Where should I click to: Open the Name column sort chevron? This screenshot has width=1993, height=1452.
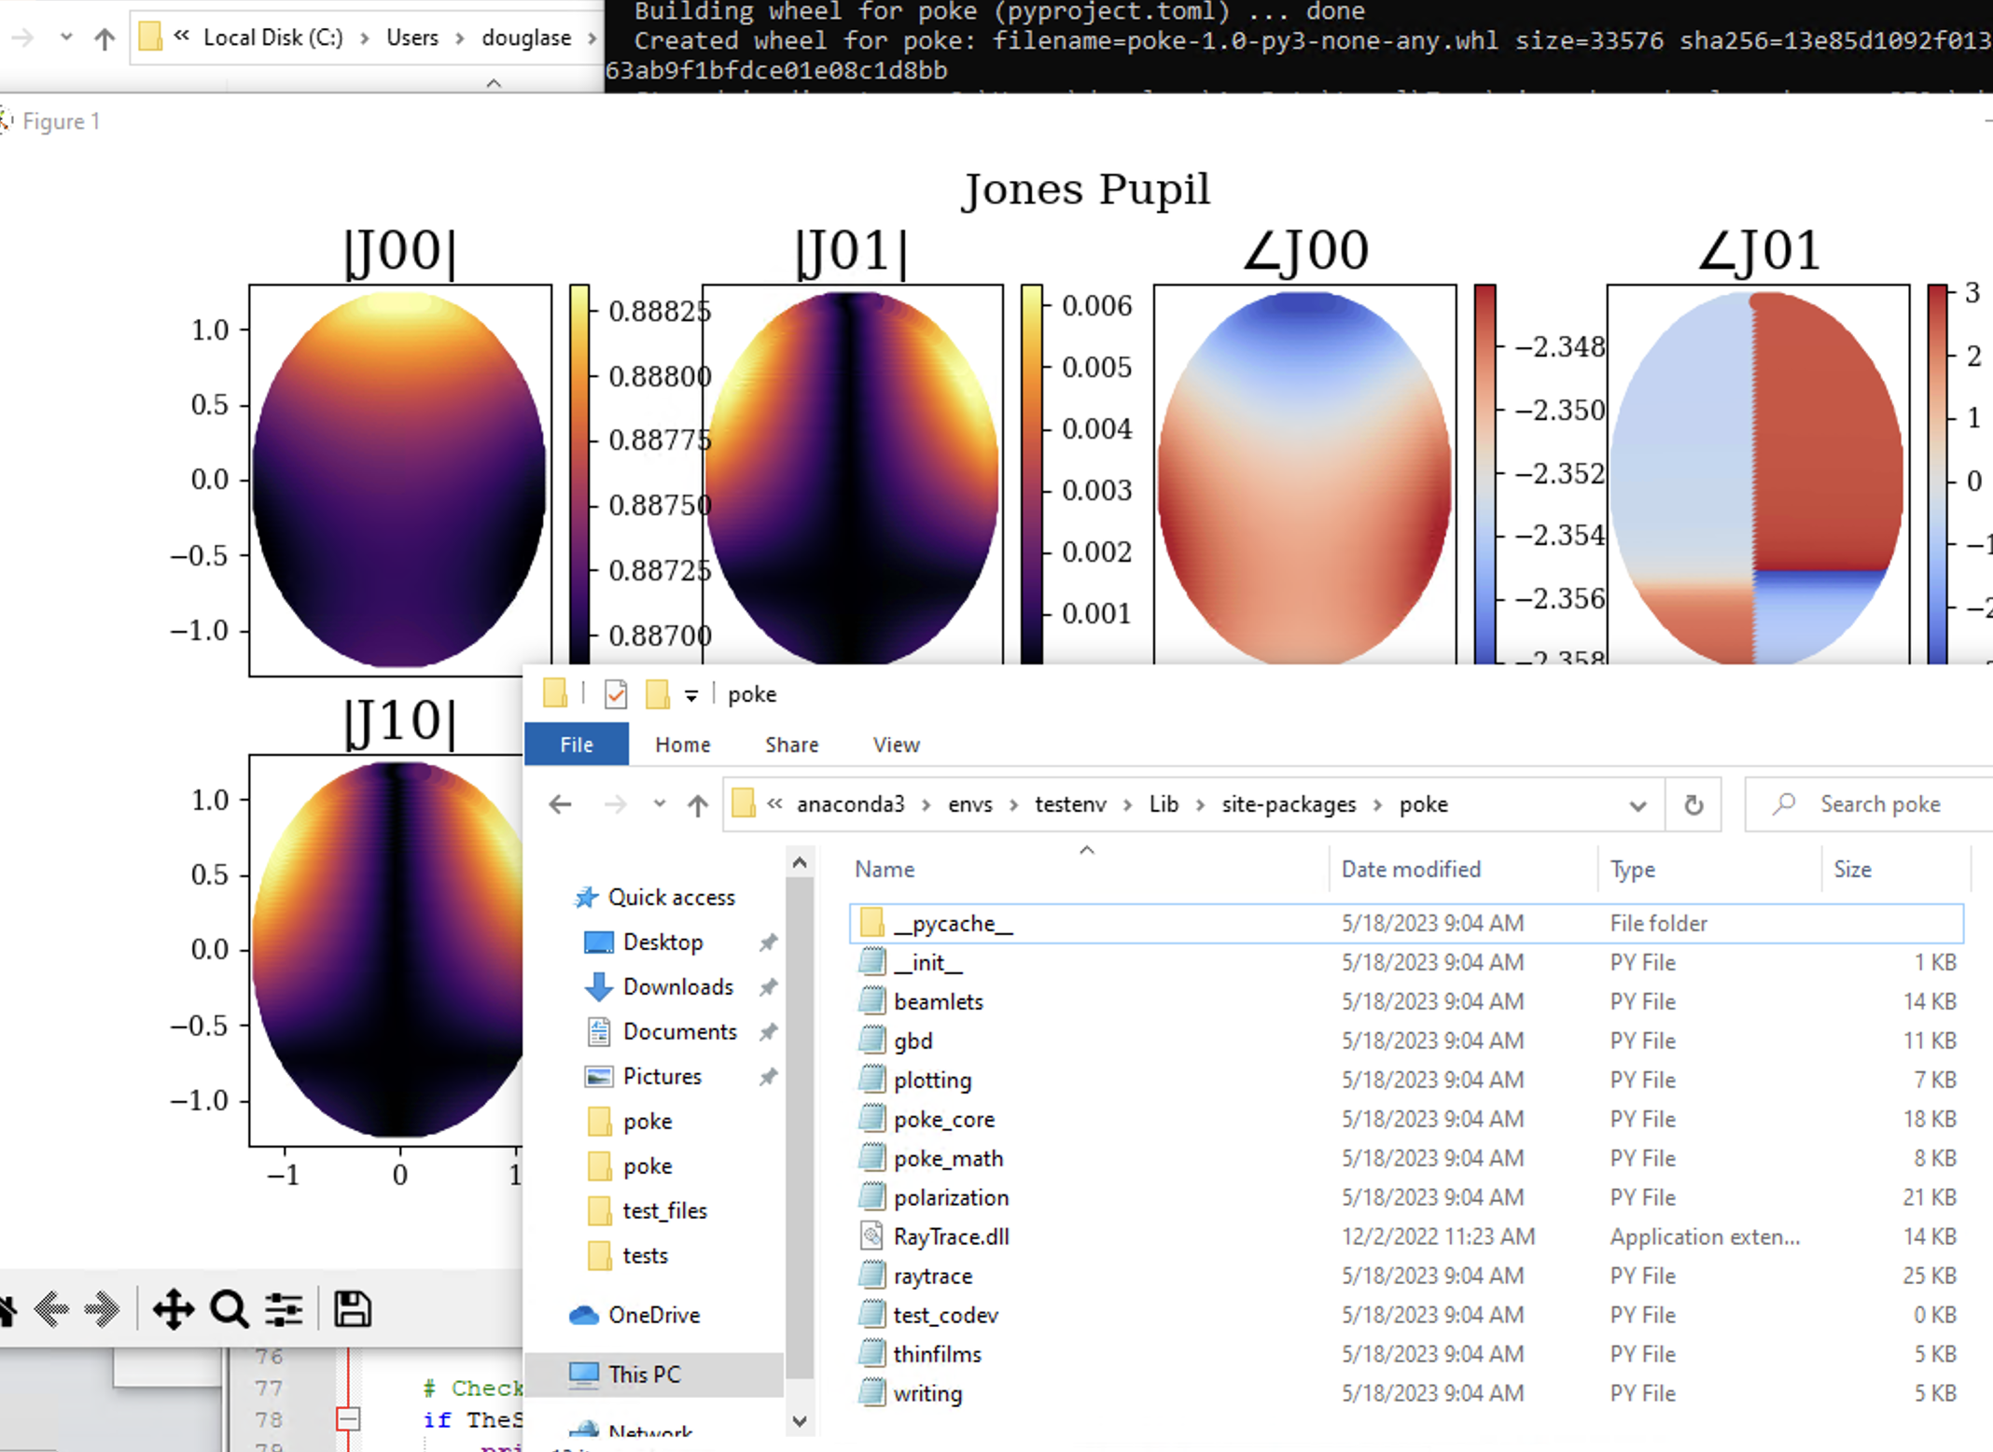coord(1086,850)
